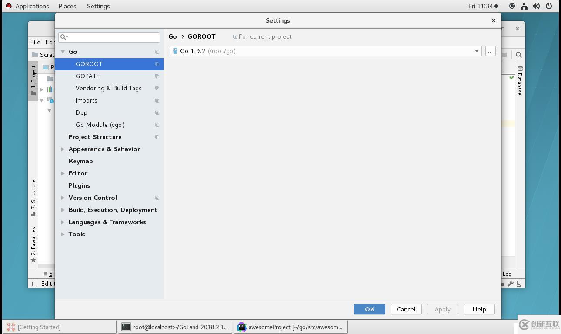Confirm settings with OK button
Image resolution: width=561 pixels, height=334 pixels.
(x=369, y=309)
